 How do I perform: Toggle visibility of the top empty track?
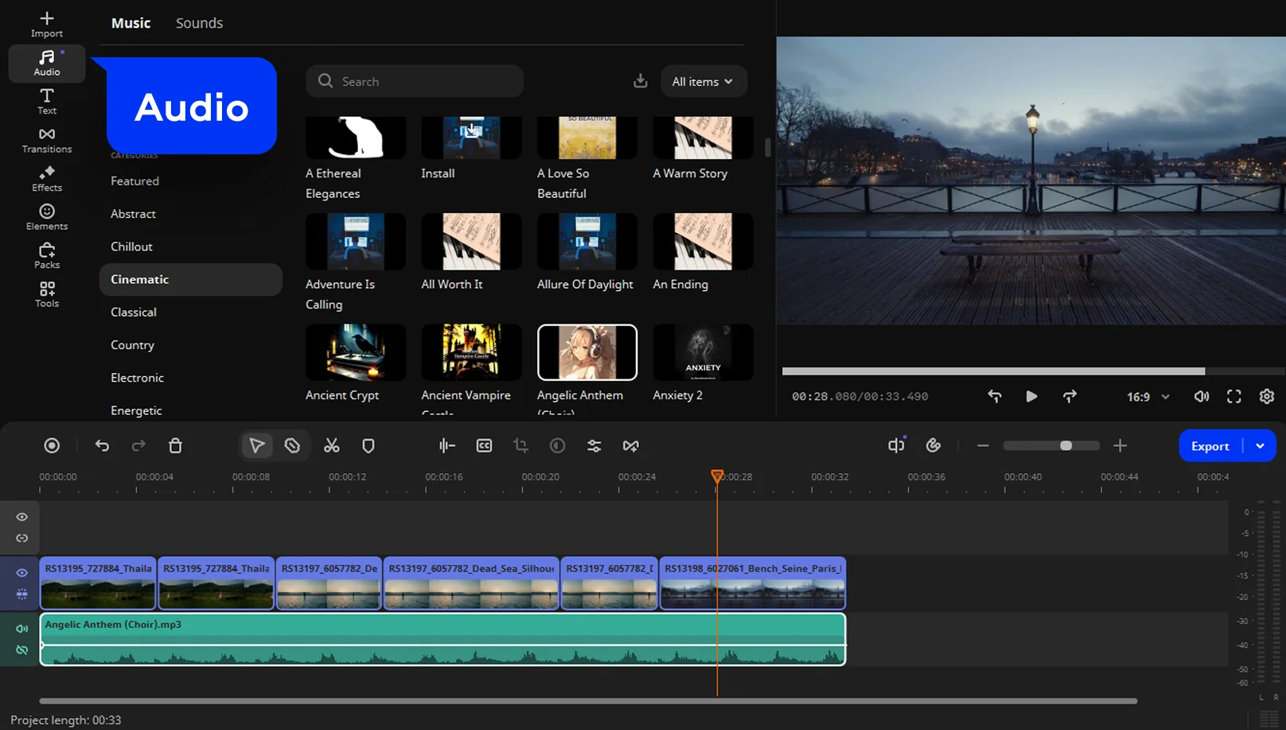[21, 517]
